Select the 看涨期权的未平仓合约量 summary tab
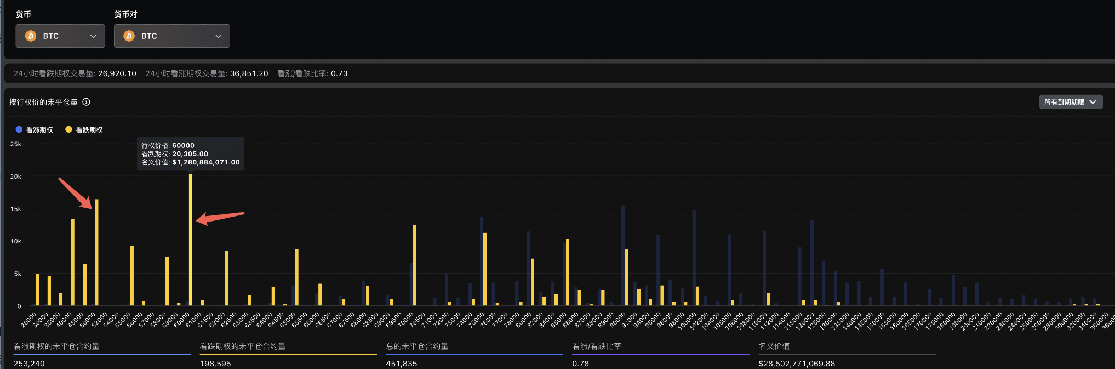 56,347
